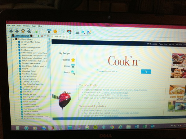Go to Cook'n Home via house icon
The width and height of the screenshot is (186, 139).
click(23, 31)
